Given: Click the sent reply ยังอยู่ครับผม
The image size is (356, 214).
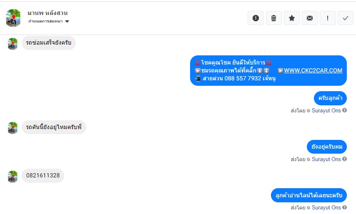Looking at the screenshot, I should (x=327, y=147).
